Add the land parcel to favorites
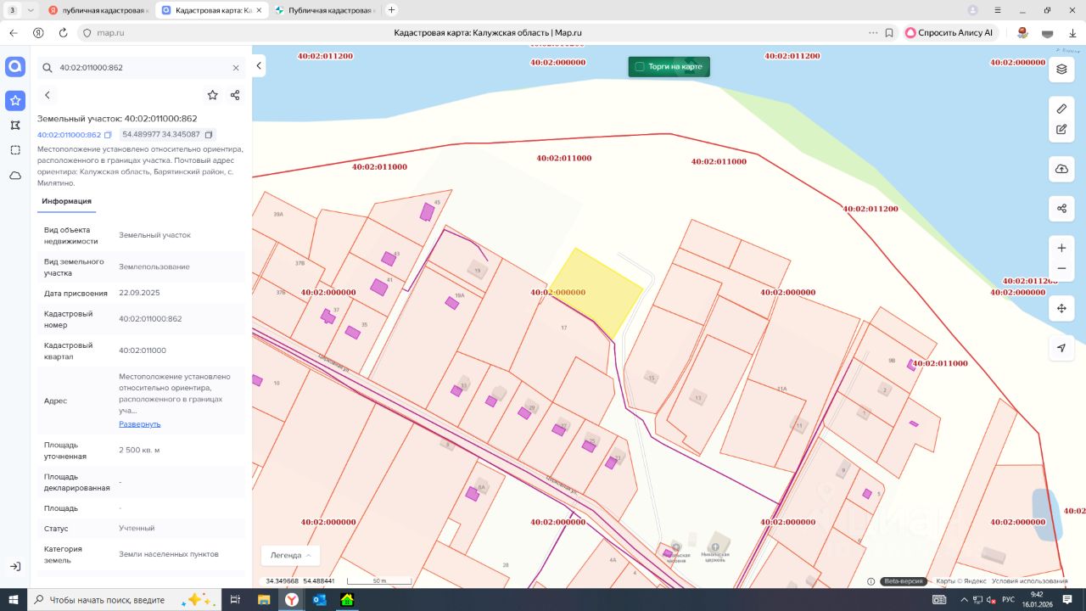This screenshot has height=611, width=1086. (x=212, y=95)
